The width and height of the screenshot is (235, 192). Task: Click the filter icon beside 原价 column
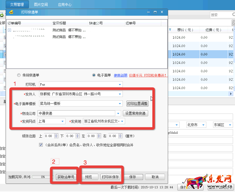point(170,30)
